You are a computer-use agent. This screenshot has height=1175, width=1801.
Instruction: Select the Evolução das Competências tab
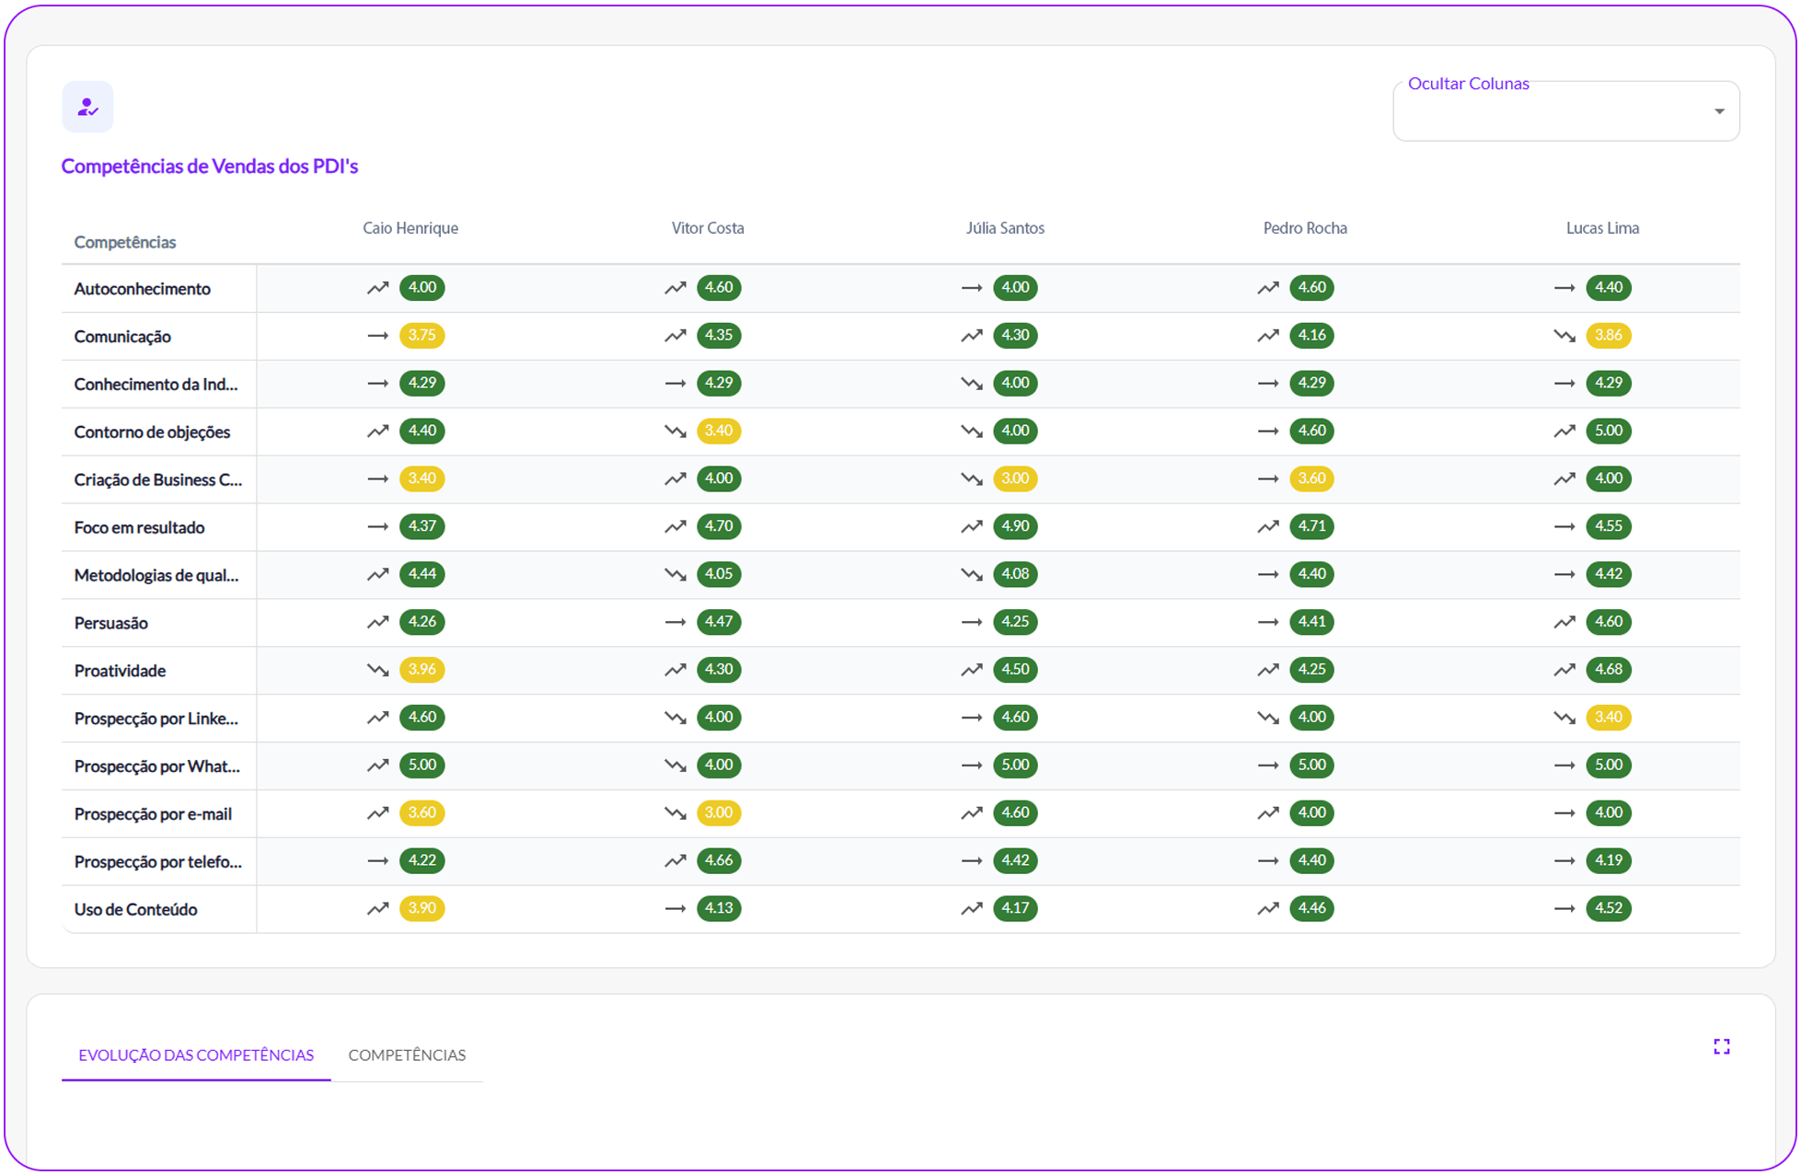coord(195,1054)
